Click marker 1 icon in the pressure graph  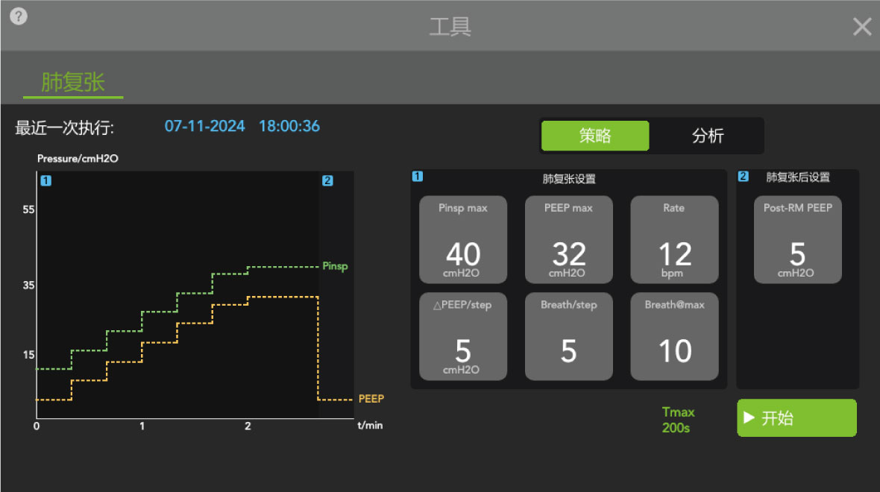click(x=46, y=180)
